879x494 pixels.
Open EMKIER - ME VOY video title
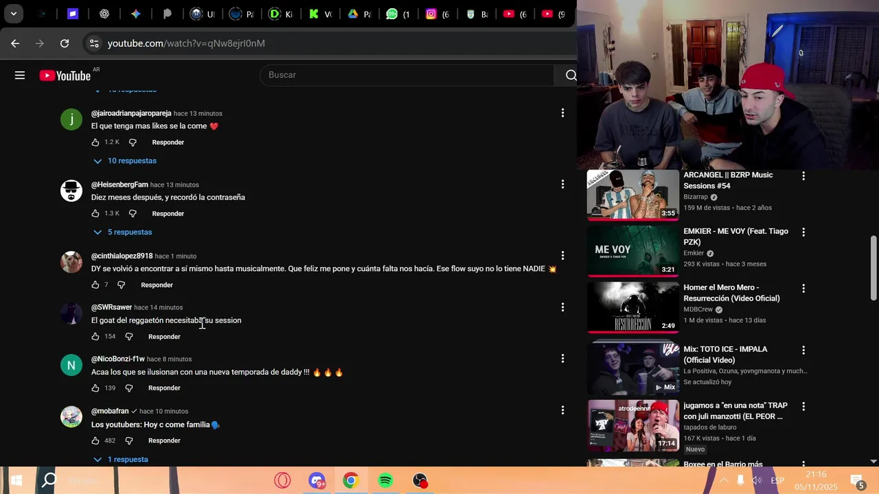[x=735, y=237]
